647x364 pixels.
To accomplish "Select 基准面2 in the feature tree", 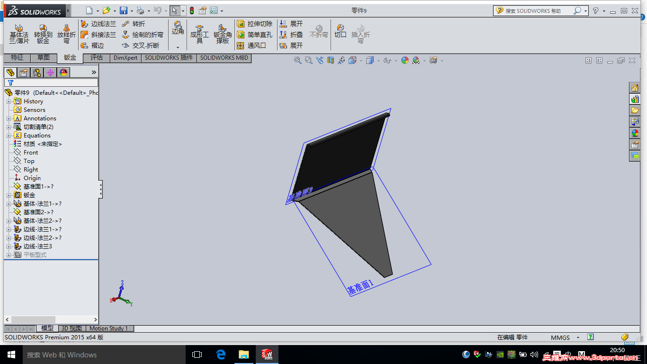I will (x=38, y=212).
